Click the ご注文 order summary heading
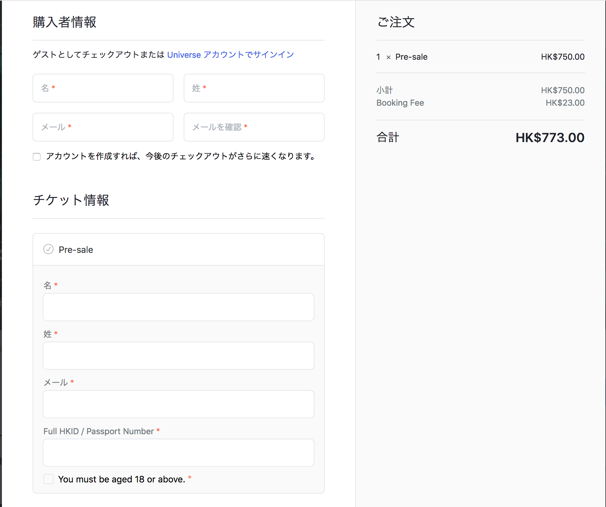 (x=396, y=22)
